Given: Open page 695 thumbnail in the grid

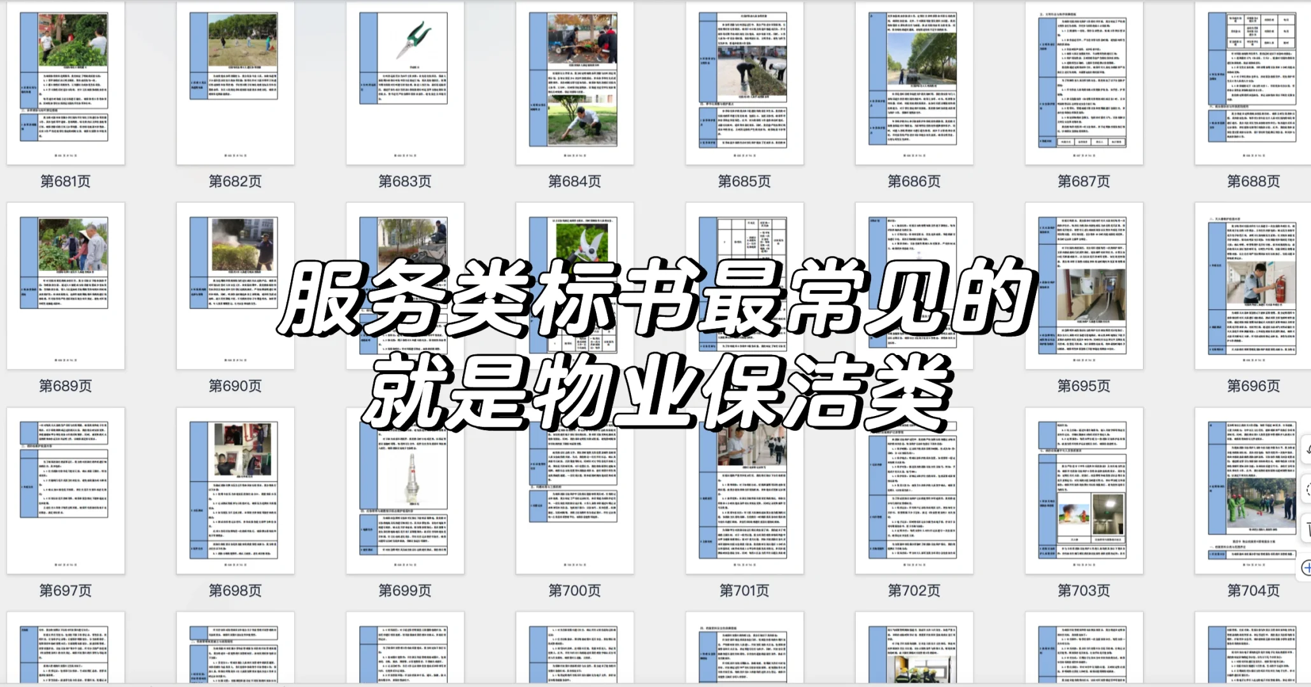Looking at the screenshot, I should [1082, 286].
